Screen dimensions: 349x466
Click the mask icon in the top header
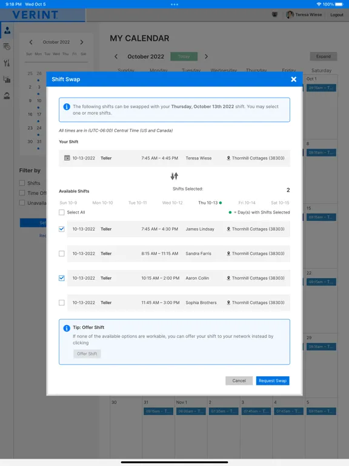tap(275, 15)
